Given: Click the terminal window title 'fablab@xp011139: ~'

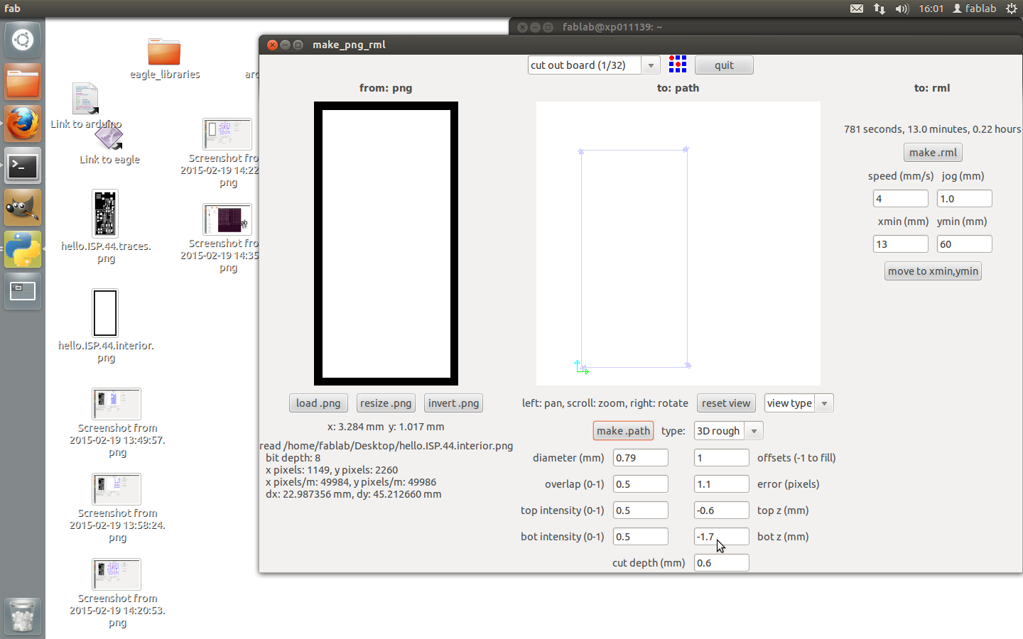Looking at the screenshot, I should [x=612, y=27].
